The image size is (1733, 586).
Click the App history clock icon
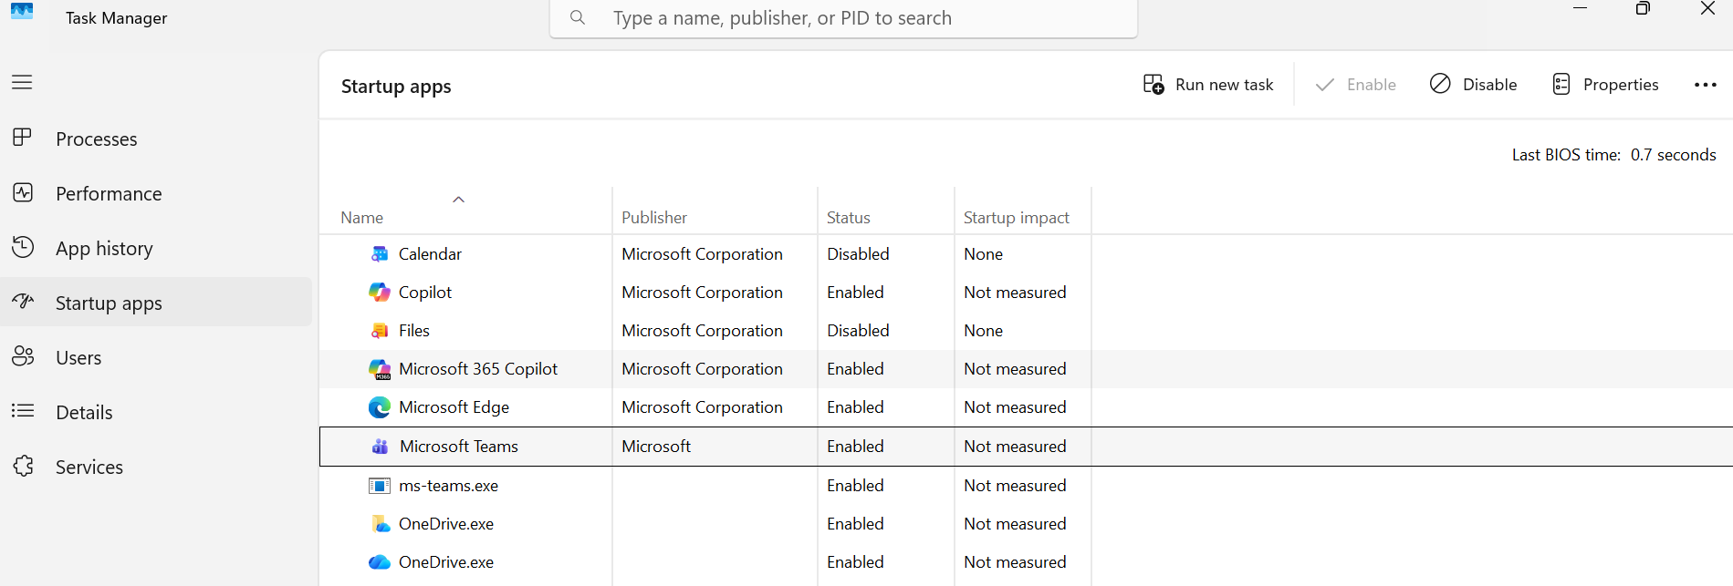click(23, 247)
